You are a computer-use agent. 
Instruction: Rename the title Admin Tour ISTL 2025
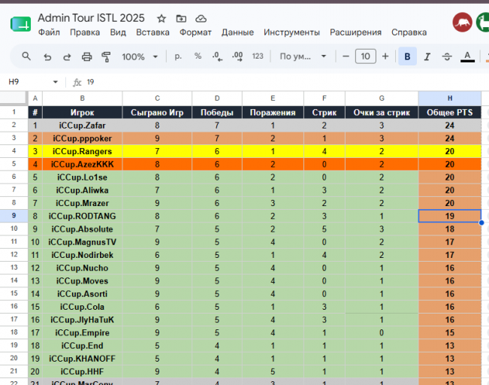click(x=91, y=18)
